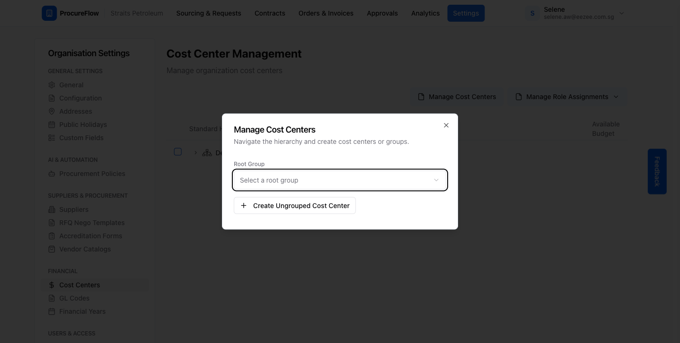Image resolution: width=680 pixels, height=343 pixels.
Task: Open Procurement Policies settings
Action: pyautogui.click(x=92, y=174)
